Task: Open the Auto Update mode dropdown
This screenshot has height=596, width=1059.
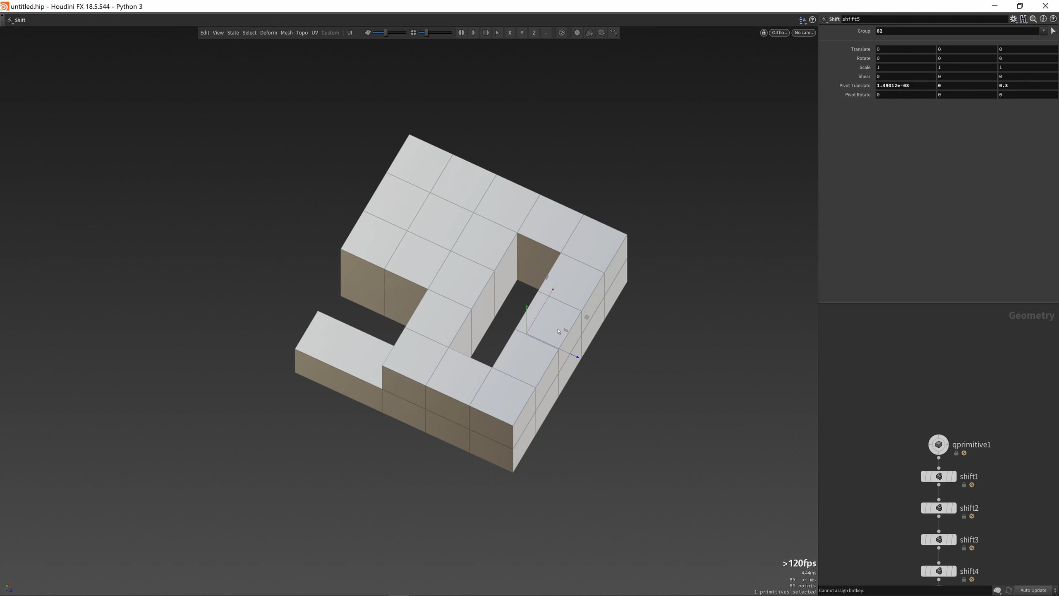Action: 1036,590
